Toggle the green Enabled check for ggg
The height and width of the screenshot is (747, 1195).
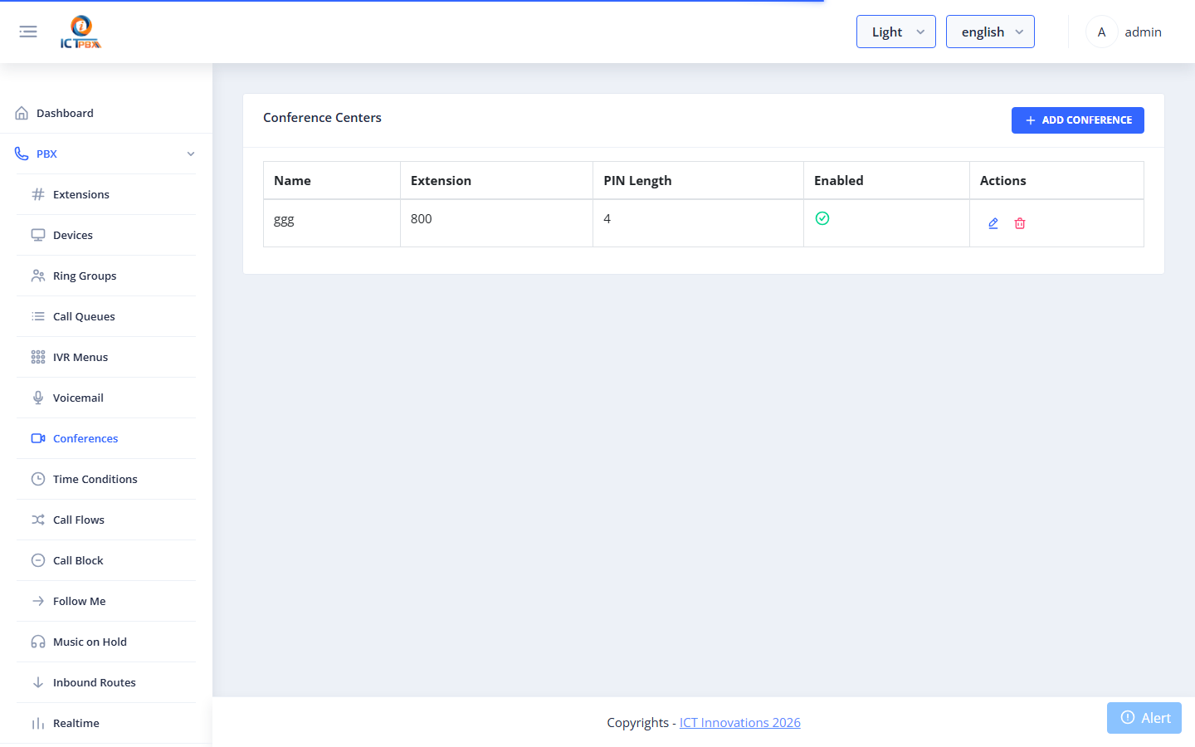coord(822,218)
